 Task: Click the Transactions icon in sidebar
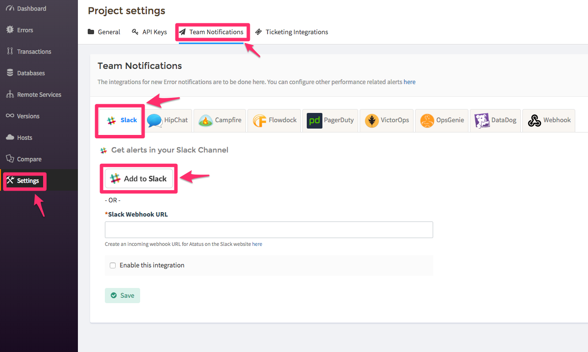pyautogui.click(x=10, y=51)
